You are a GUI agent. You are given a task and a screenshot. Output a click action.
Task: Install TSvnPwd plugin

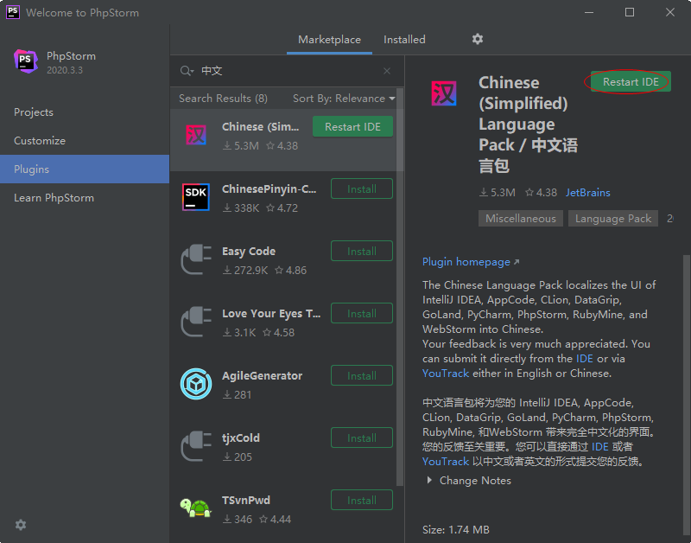coord(362,500)
